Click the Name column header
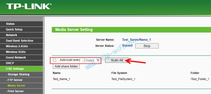Viewport: 211px width, 94px height. point(57,73)
